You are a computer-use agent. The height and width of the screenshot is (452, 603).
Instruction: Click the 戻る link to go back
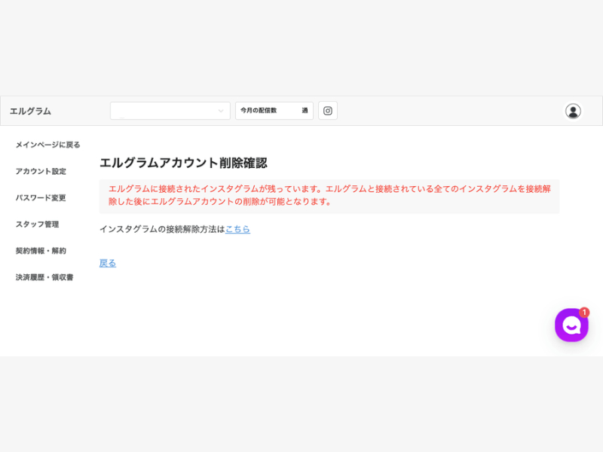(108, 263)
